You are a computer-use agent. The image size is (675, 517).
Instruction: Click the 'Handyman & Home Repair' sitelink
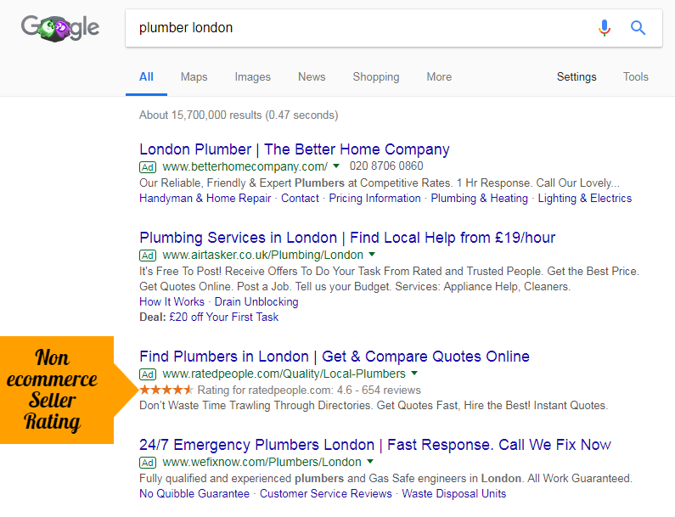(x=205, y=199)
